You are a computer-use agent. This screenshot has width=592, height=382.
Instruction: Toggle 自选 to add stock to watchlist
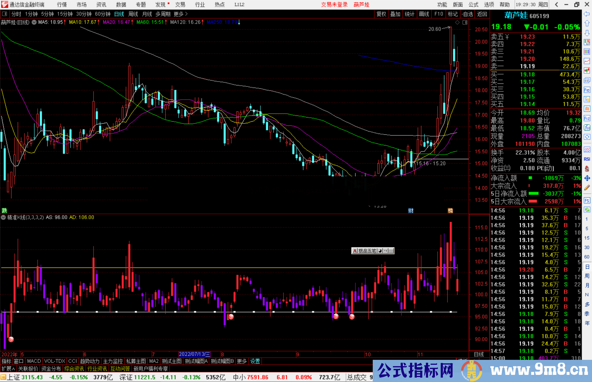468,14
